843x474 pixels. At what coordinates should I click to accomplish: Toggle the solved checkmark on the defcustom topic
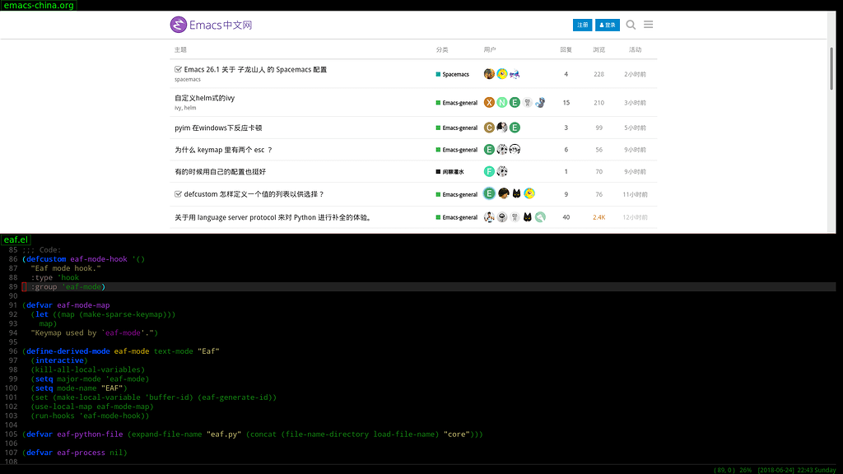click(177, 193)
